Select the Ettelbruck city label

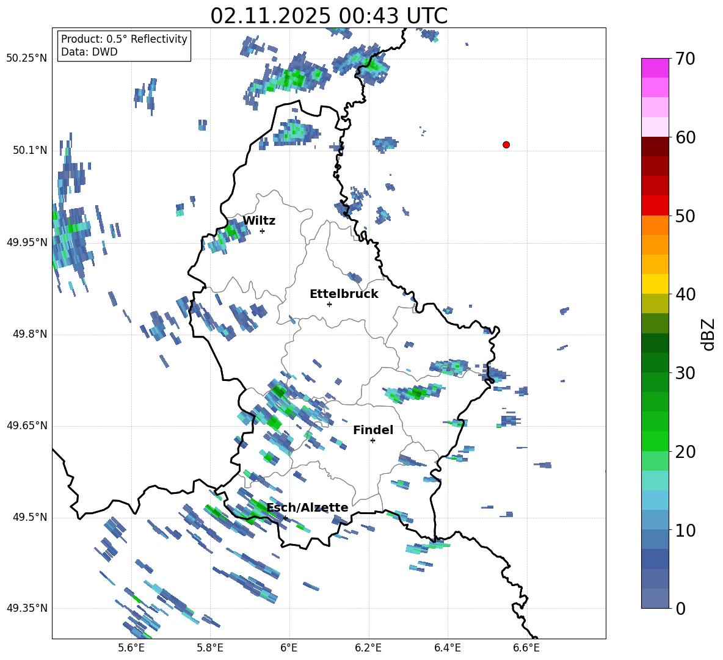coord(344,294)
